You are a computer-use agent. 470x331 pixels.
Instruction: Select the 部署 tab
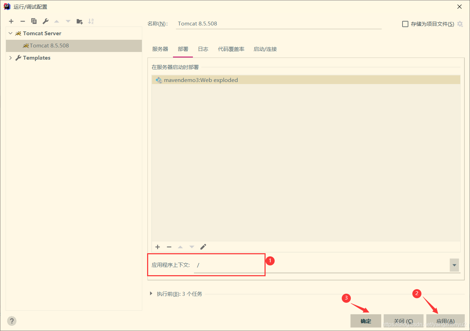click(x=183, y=49)
